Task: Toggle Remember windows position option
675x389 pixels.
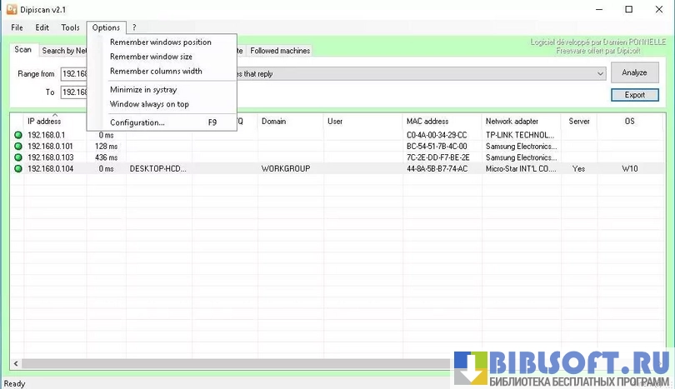Action: coord(161,42)
